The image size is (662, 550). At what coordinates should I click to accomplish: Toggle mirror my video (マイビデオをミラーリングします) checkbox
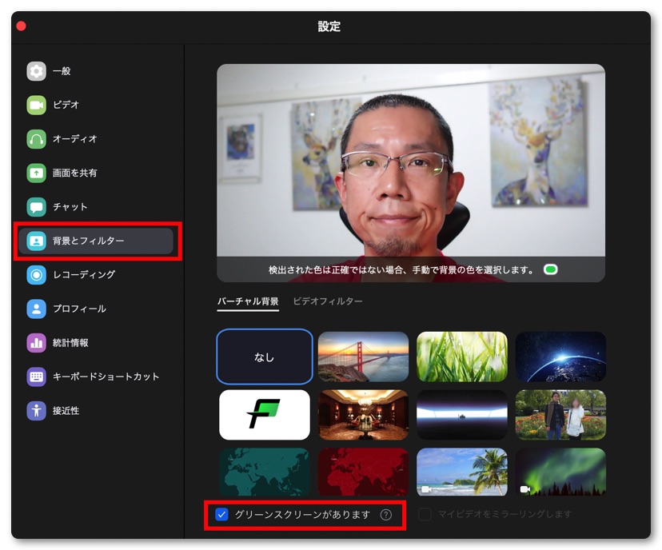point(425,515)
